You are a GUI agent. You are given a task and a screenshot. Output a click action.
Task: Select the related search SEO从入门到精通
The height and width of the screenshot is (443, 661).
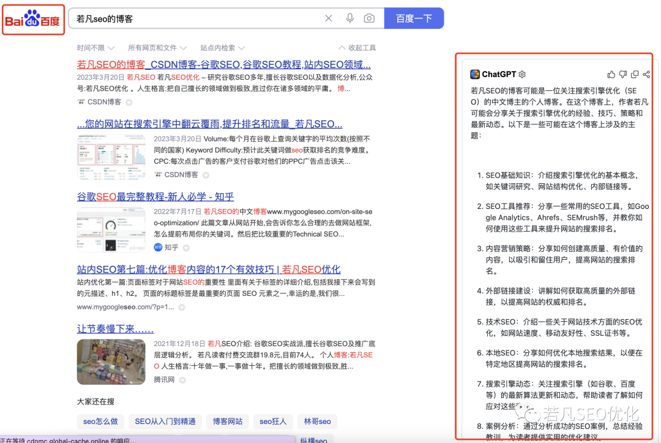[165, 422]
